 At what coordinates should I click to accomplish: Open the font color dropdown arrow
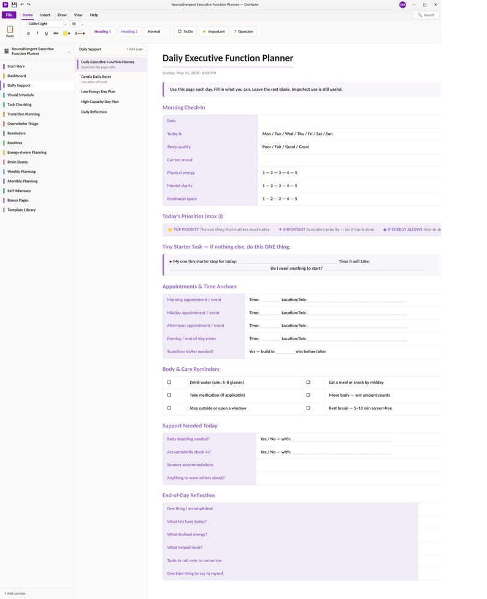[83, 34]
